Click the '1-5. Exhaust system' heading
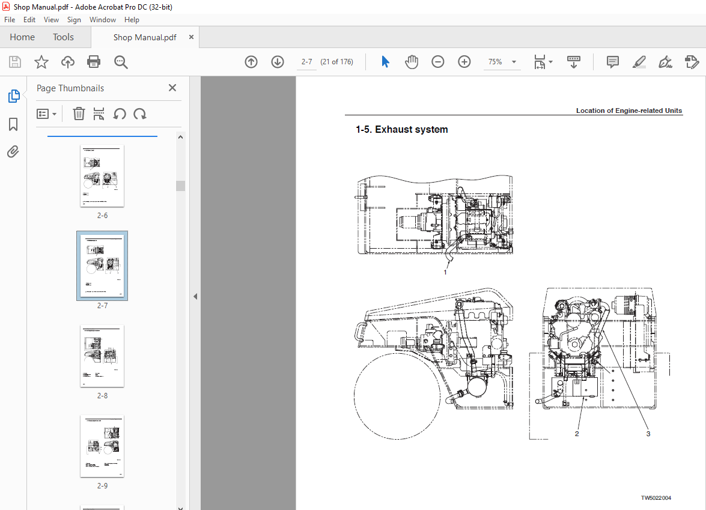 [x=401, y=129]
